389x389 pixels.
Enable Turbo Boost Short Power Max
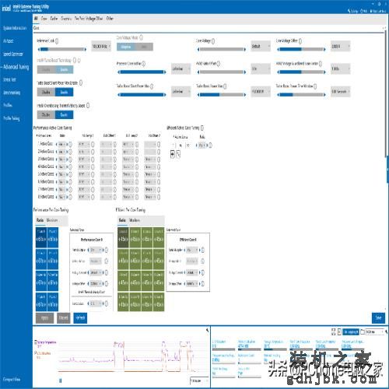(x=64, y=92)
